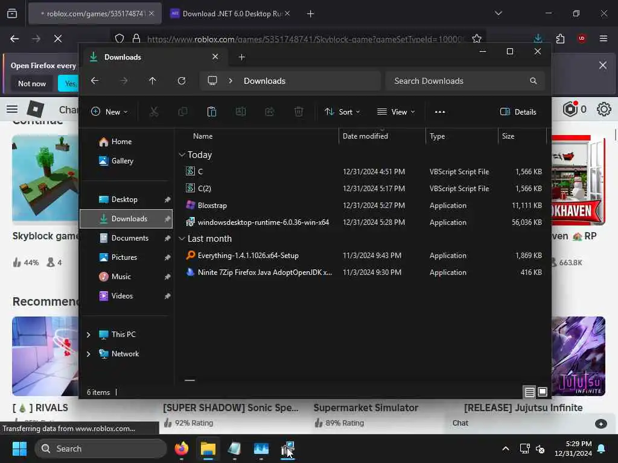Open Pictures in navigation pane
This screenshot has height=463, width=618.
(x=126, y=257)
